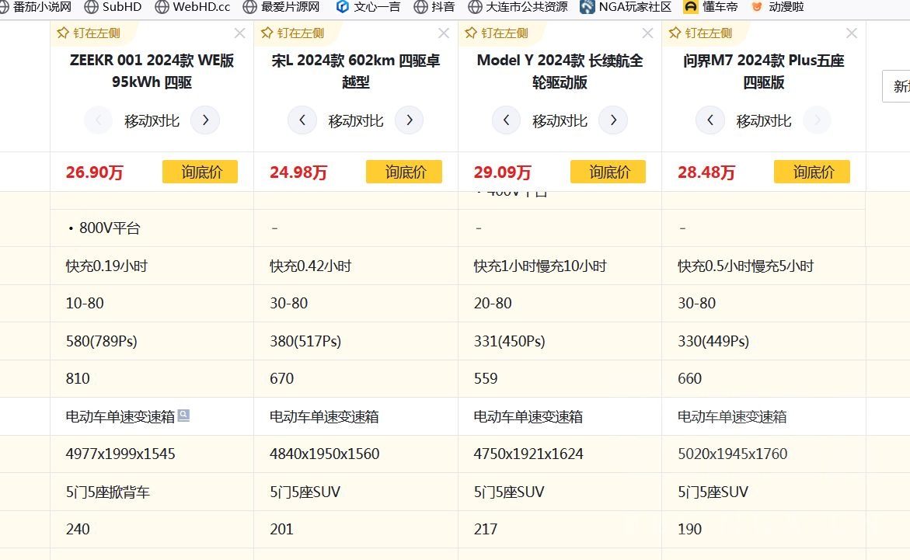This screenshot has width=910, height=560.
Task: Remove ZEEKR 001 from the comparison
Action: [239, 33]
